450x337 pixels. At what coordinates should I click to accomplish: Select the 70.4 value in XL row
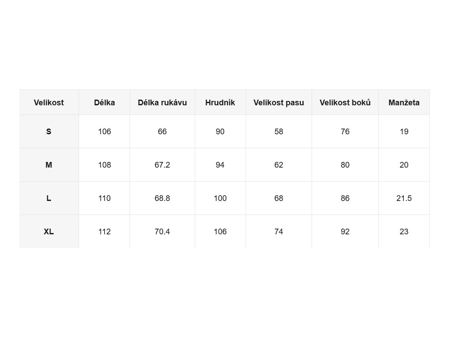tap(163, 231)
